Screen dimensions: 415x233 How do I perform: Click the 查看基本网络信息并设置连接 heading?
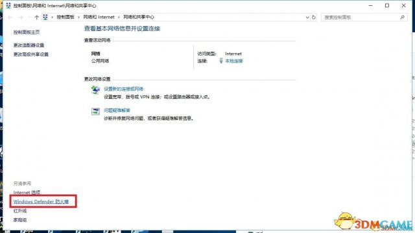122,28
